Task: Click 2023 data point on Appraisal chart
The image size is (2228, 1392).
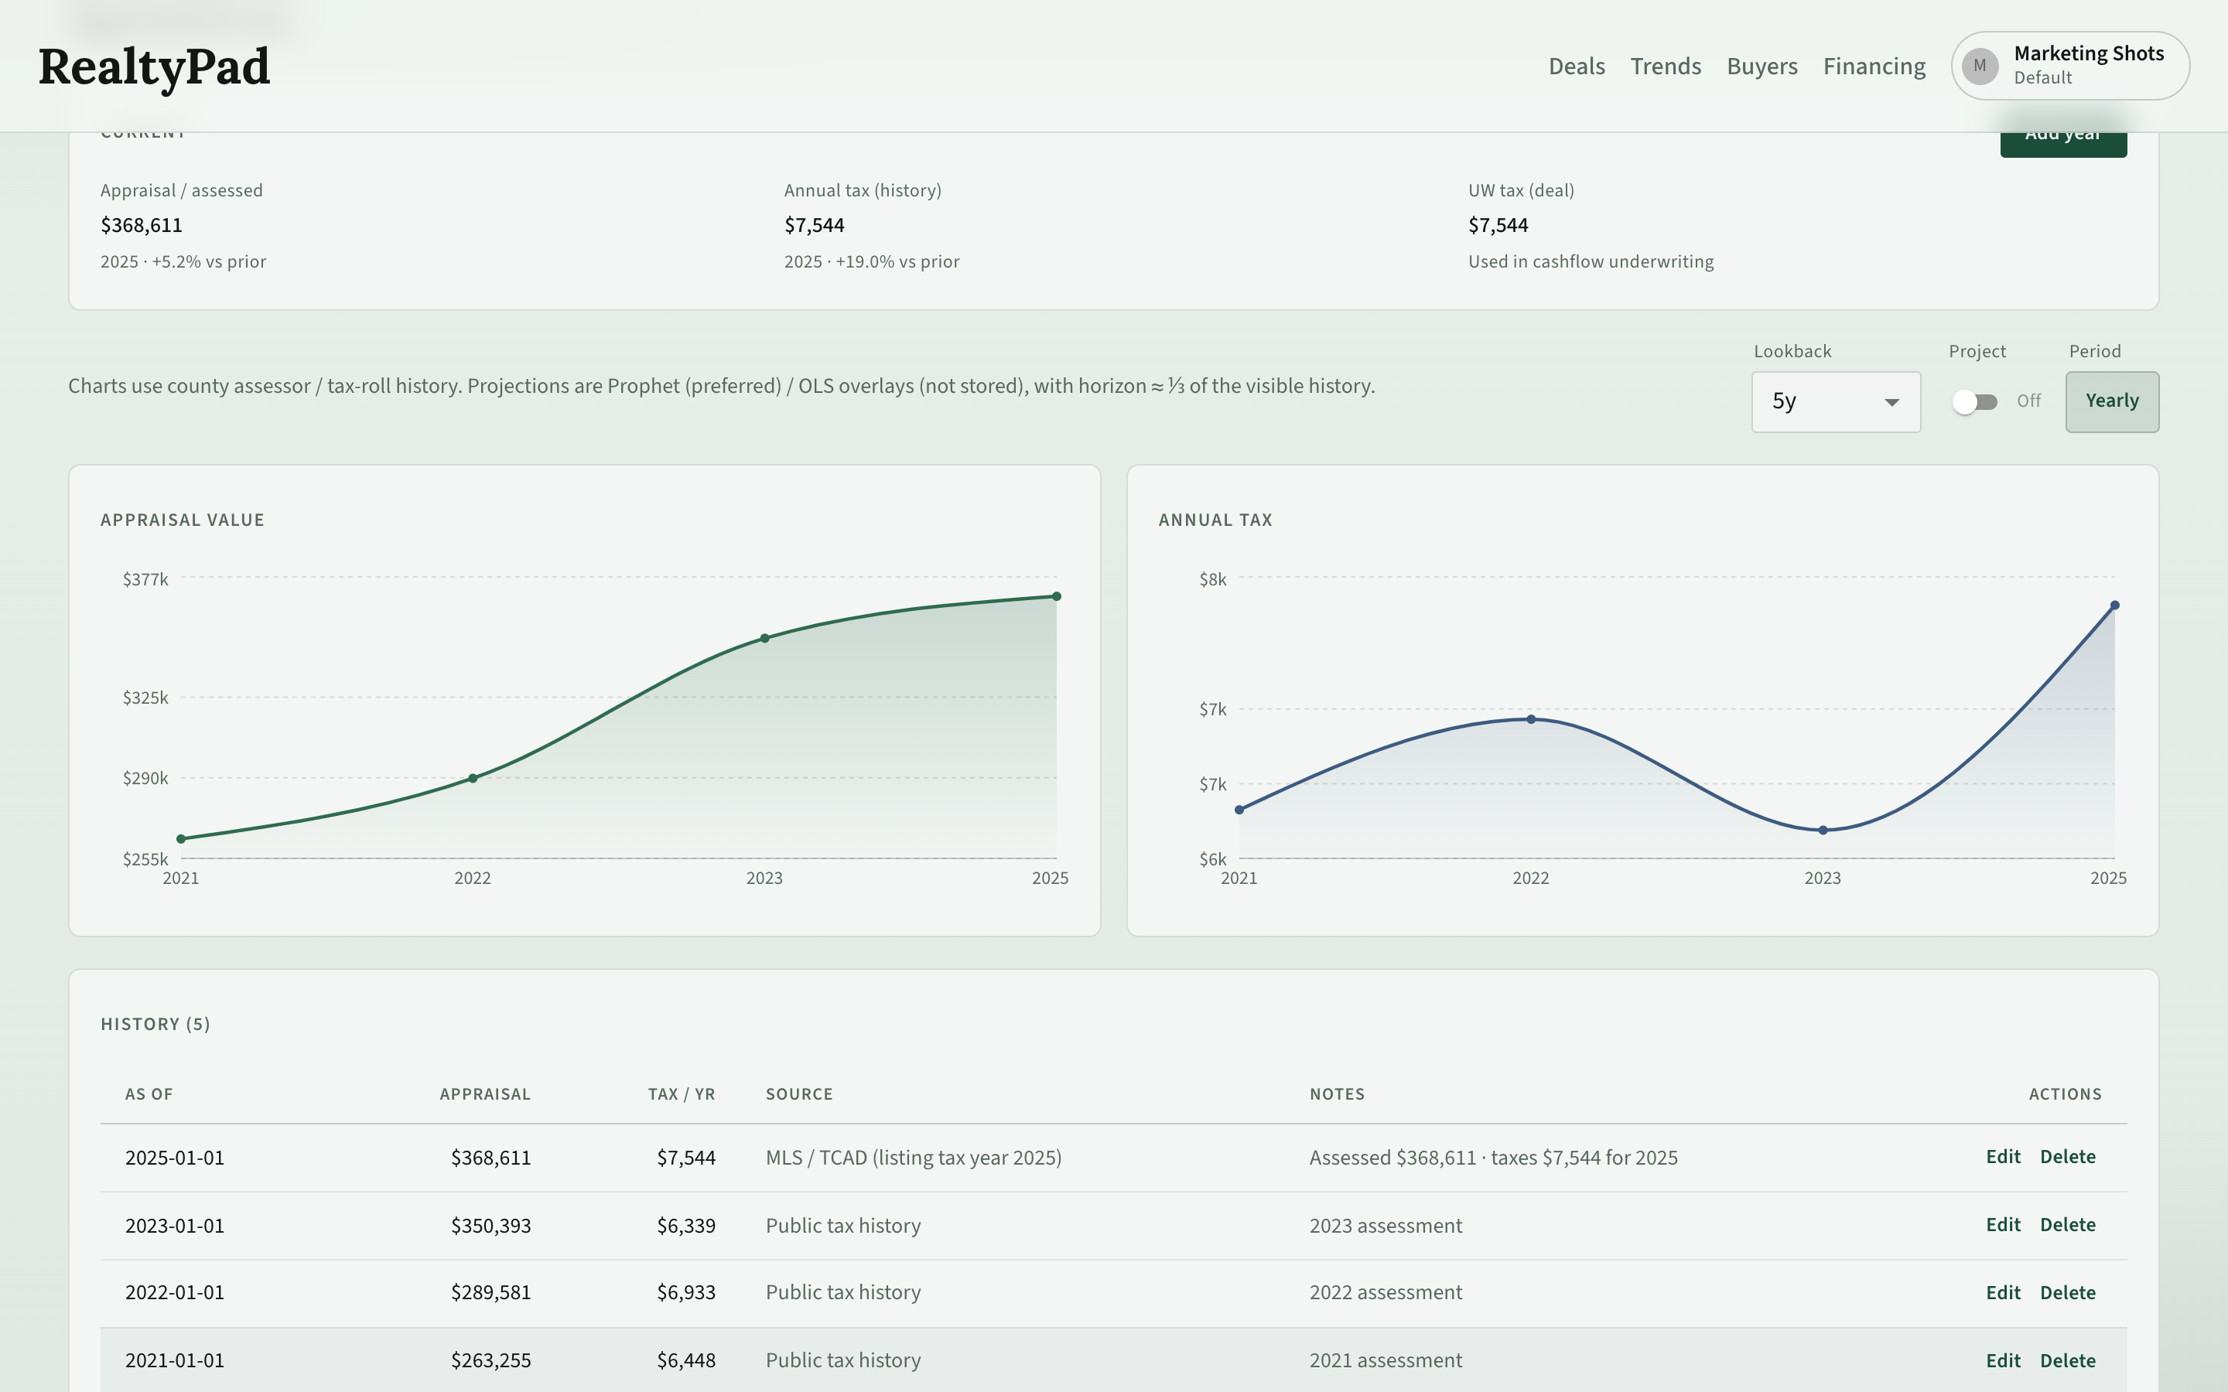Action: pos(765,638)
